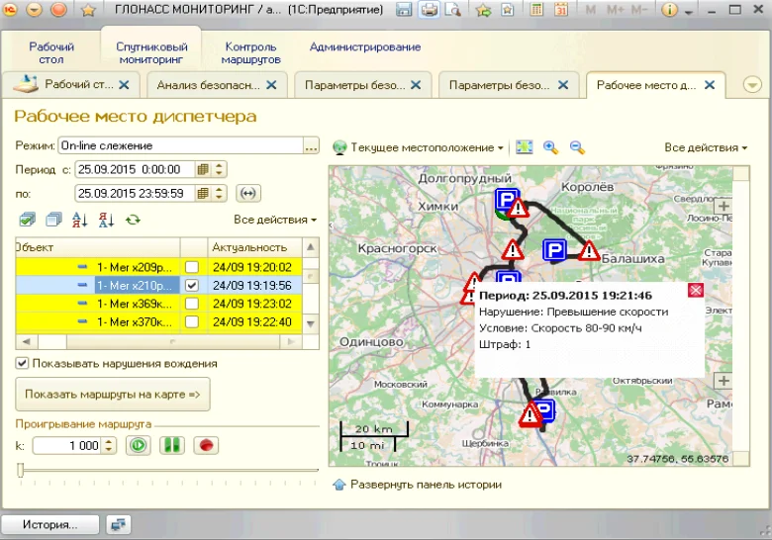Sort list ascending with blue A-Я icon
The image size is (772, 540).
pyautogui.click(x=80, y=220)
